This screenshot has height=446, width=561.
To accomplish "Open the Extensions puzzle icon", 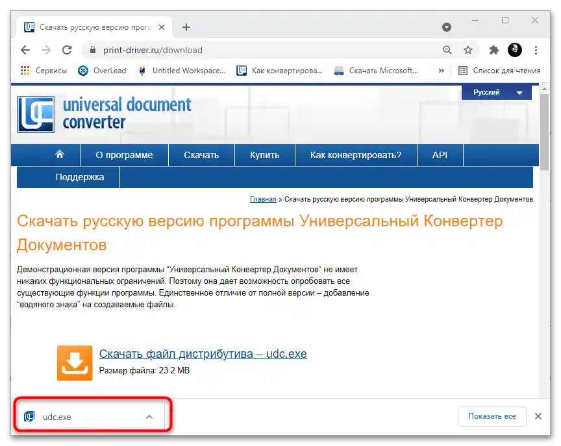I will tap(494, 50).
